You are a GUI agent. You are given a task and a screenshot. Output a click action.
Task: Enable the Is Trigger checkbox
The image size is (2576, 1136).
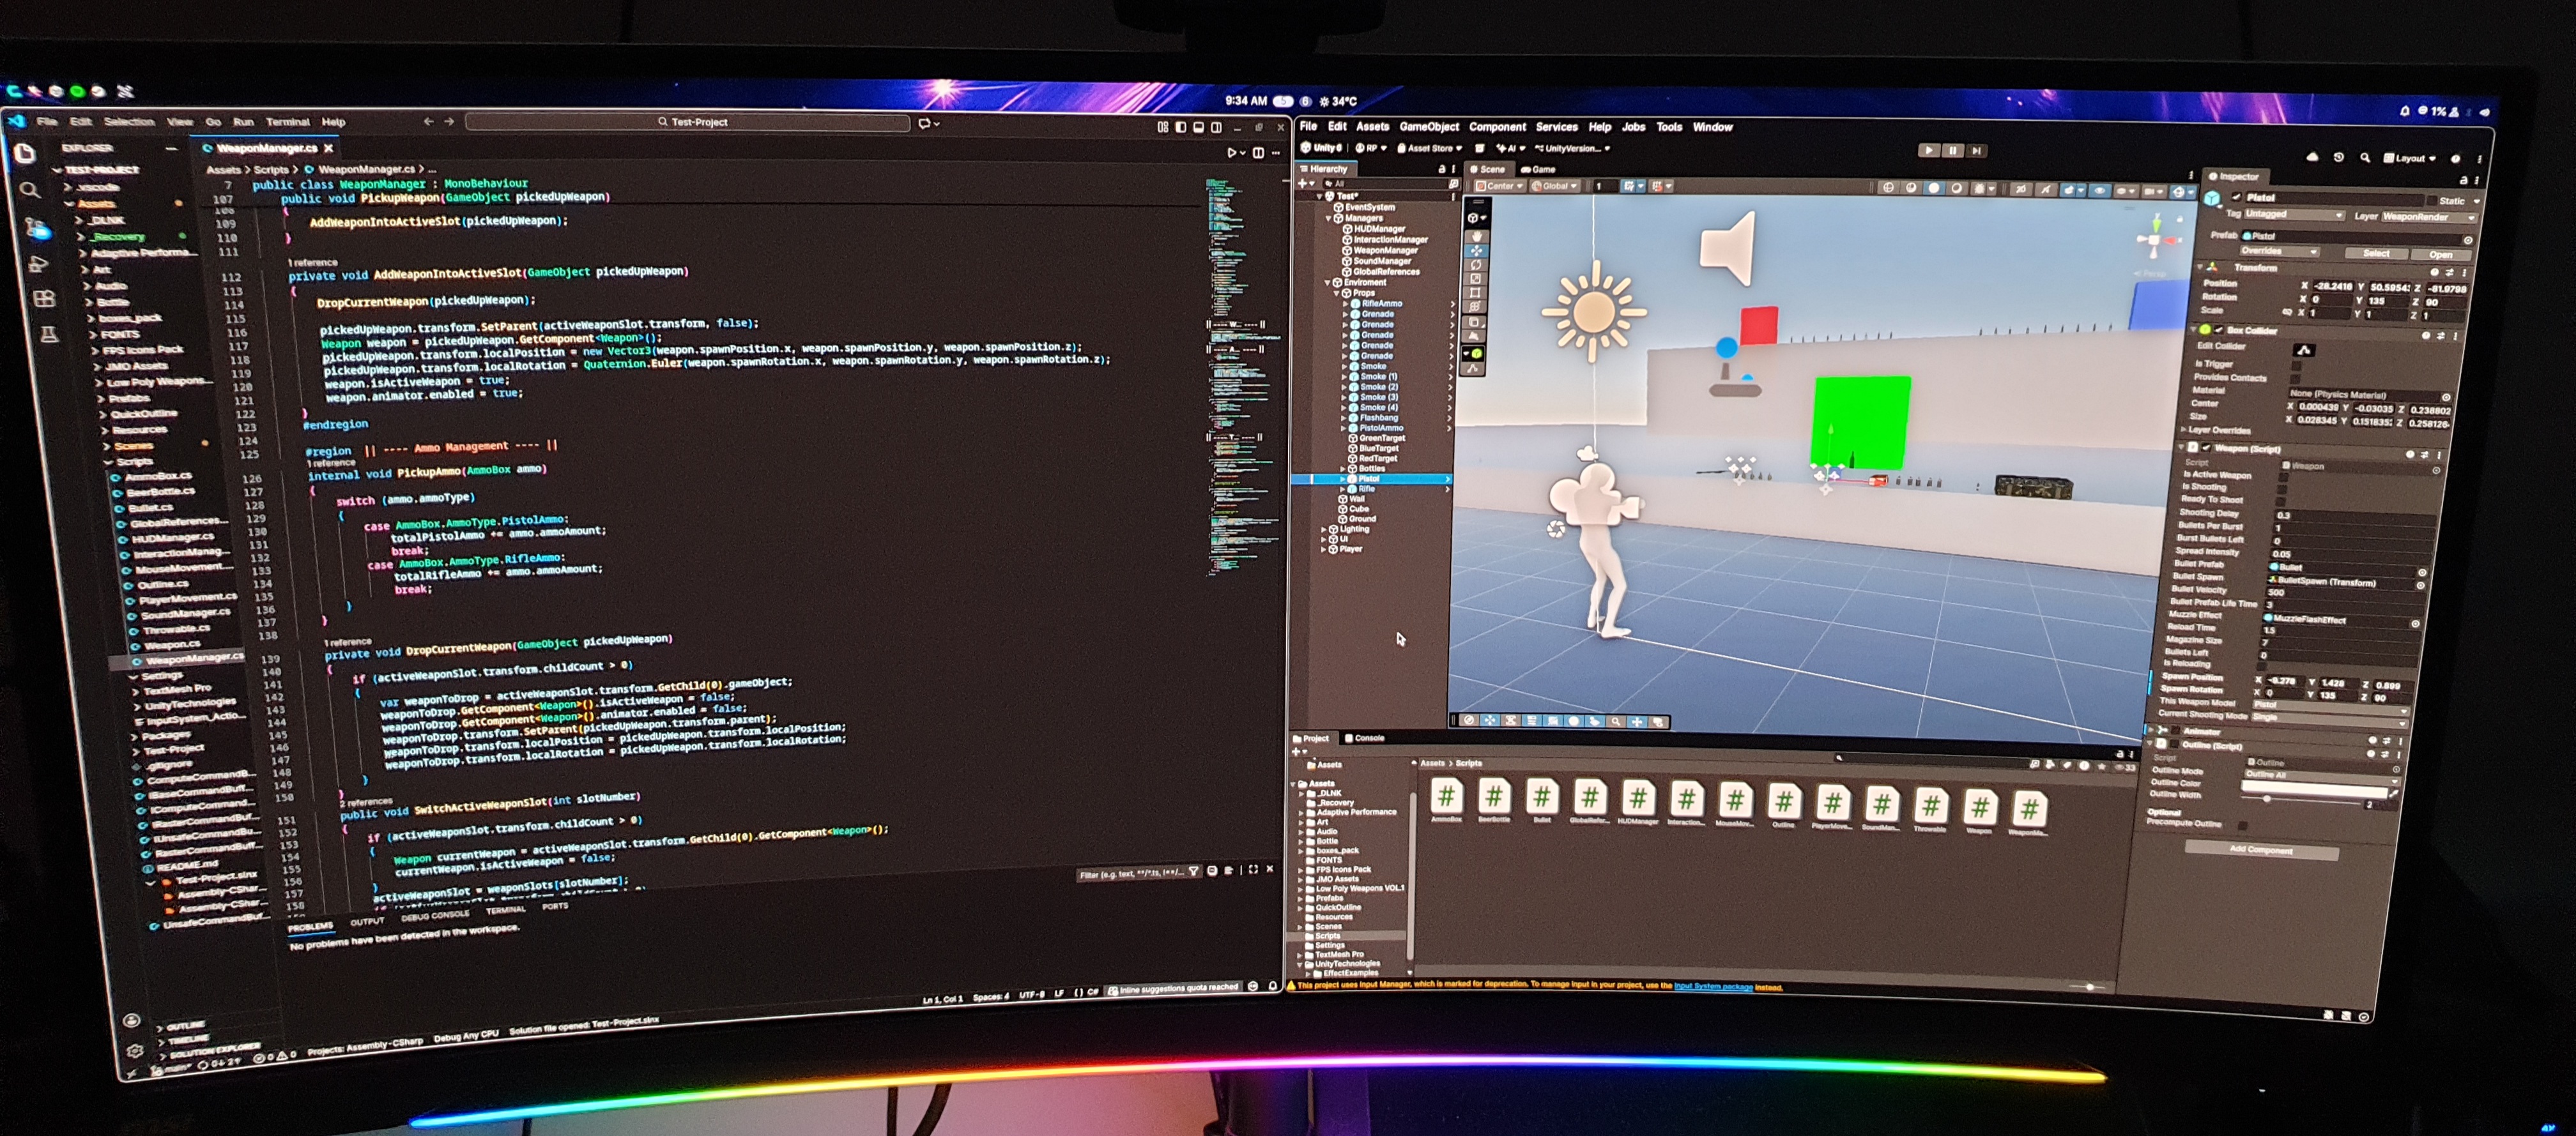coord(2295,365)
